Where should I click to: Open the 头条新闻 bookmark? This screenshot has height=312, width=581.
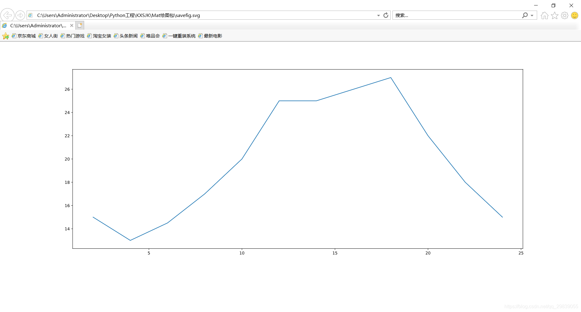point(126,36)
